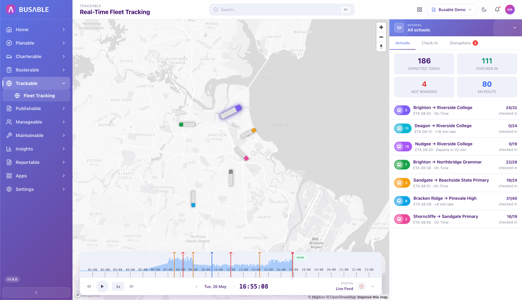This screenshot has height=300, width=522.
Task: Click the green bus on the map
Action: click(187, 125)
